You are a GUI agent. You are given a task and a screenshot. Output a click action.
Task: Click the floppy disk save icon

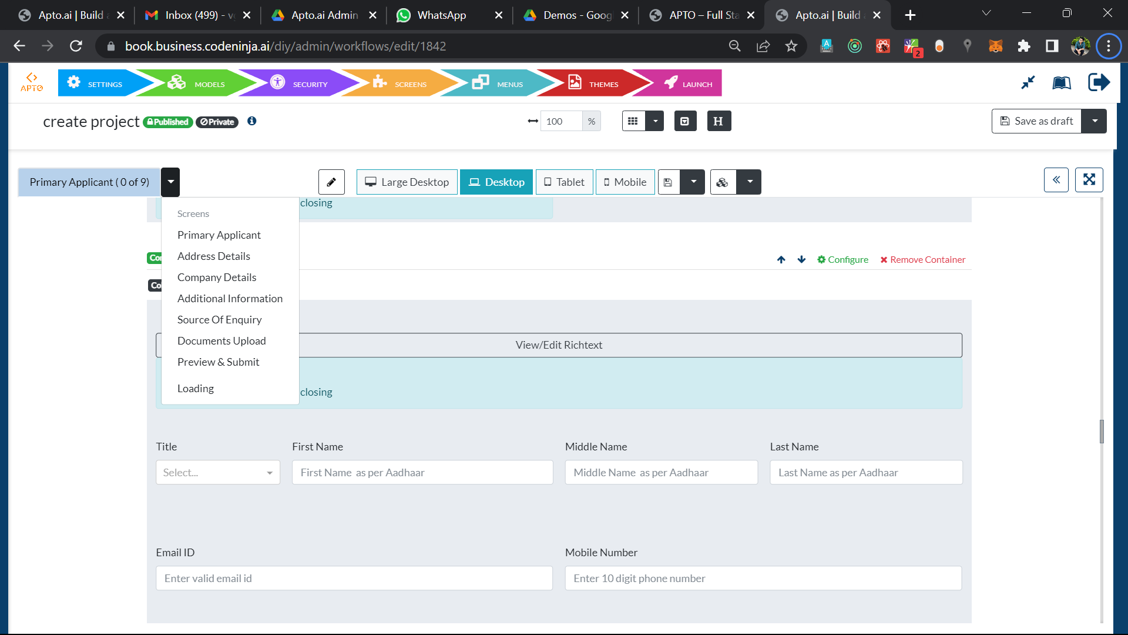tap(668, 182)
